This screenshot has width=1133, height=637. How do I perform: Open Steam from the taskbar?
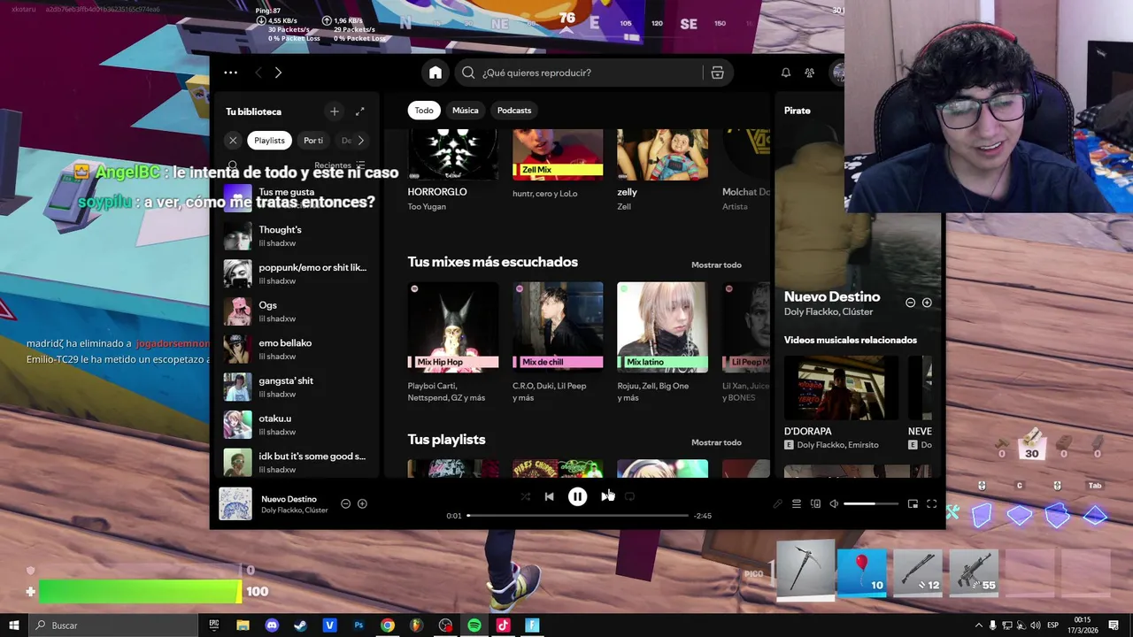(300, 625)
